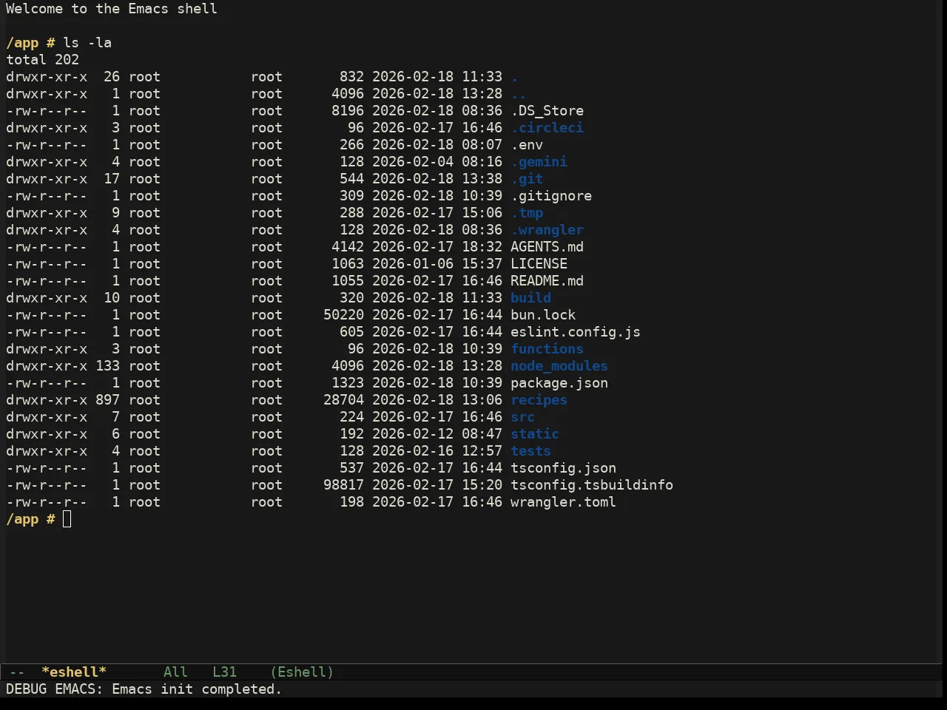The image size is (947, 710).
Task: Click the L31 line number indicator
Action: click(224, 672)
